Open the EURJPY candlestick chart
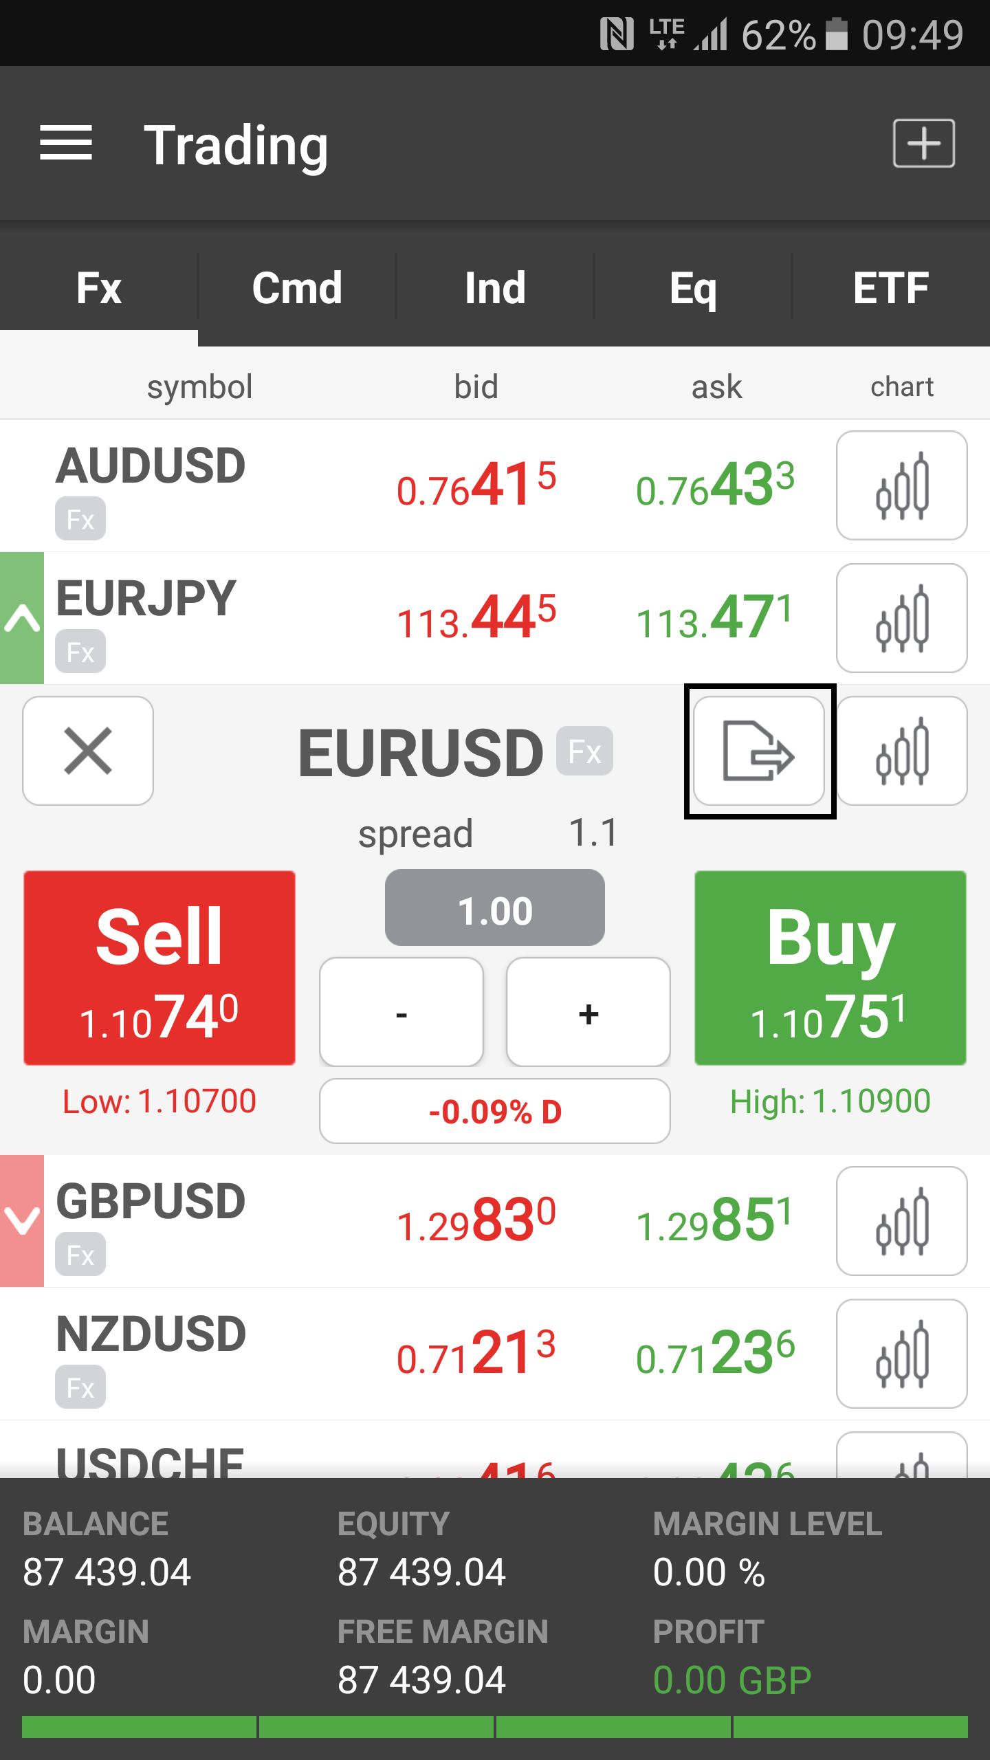Image resolution: width=990 pixels, height=1760 pixels. click(x=901, y=618)
